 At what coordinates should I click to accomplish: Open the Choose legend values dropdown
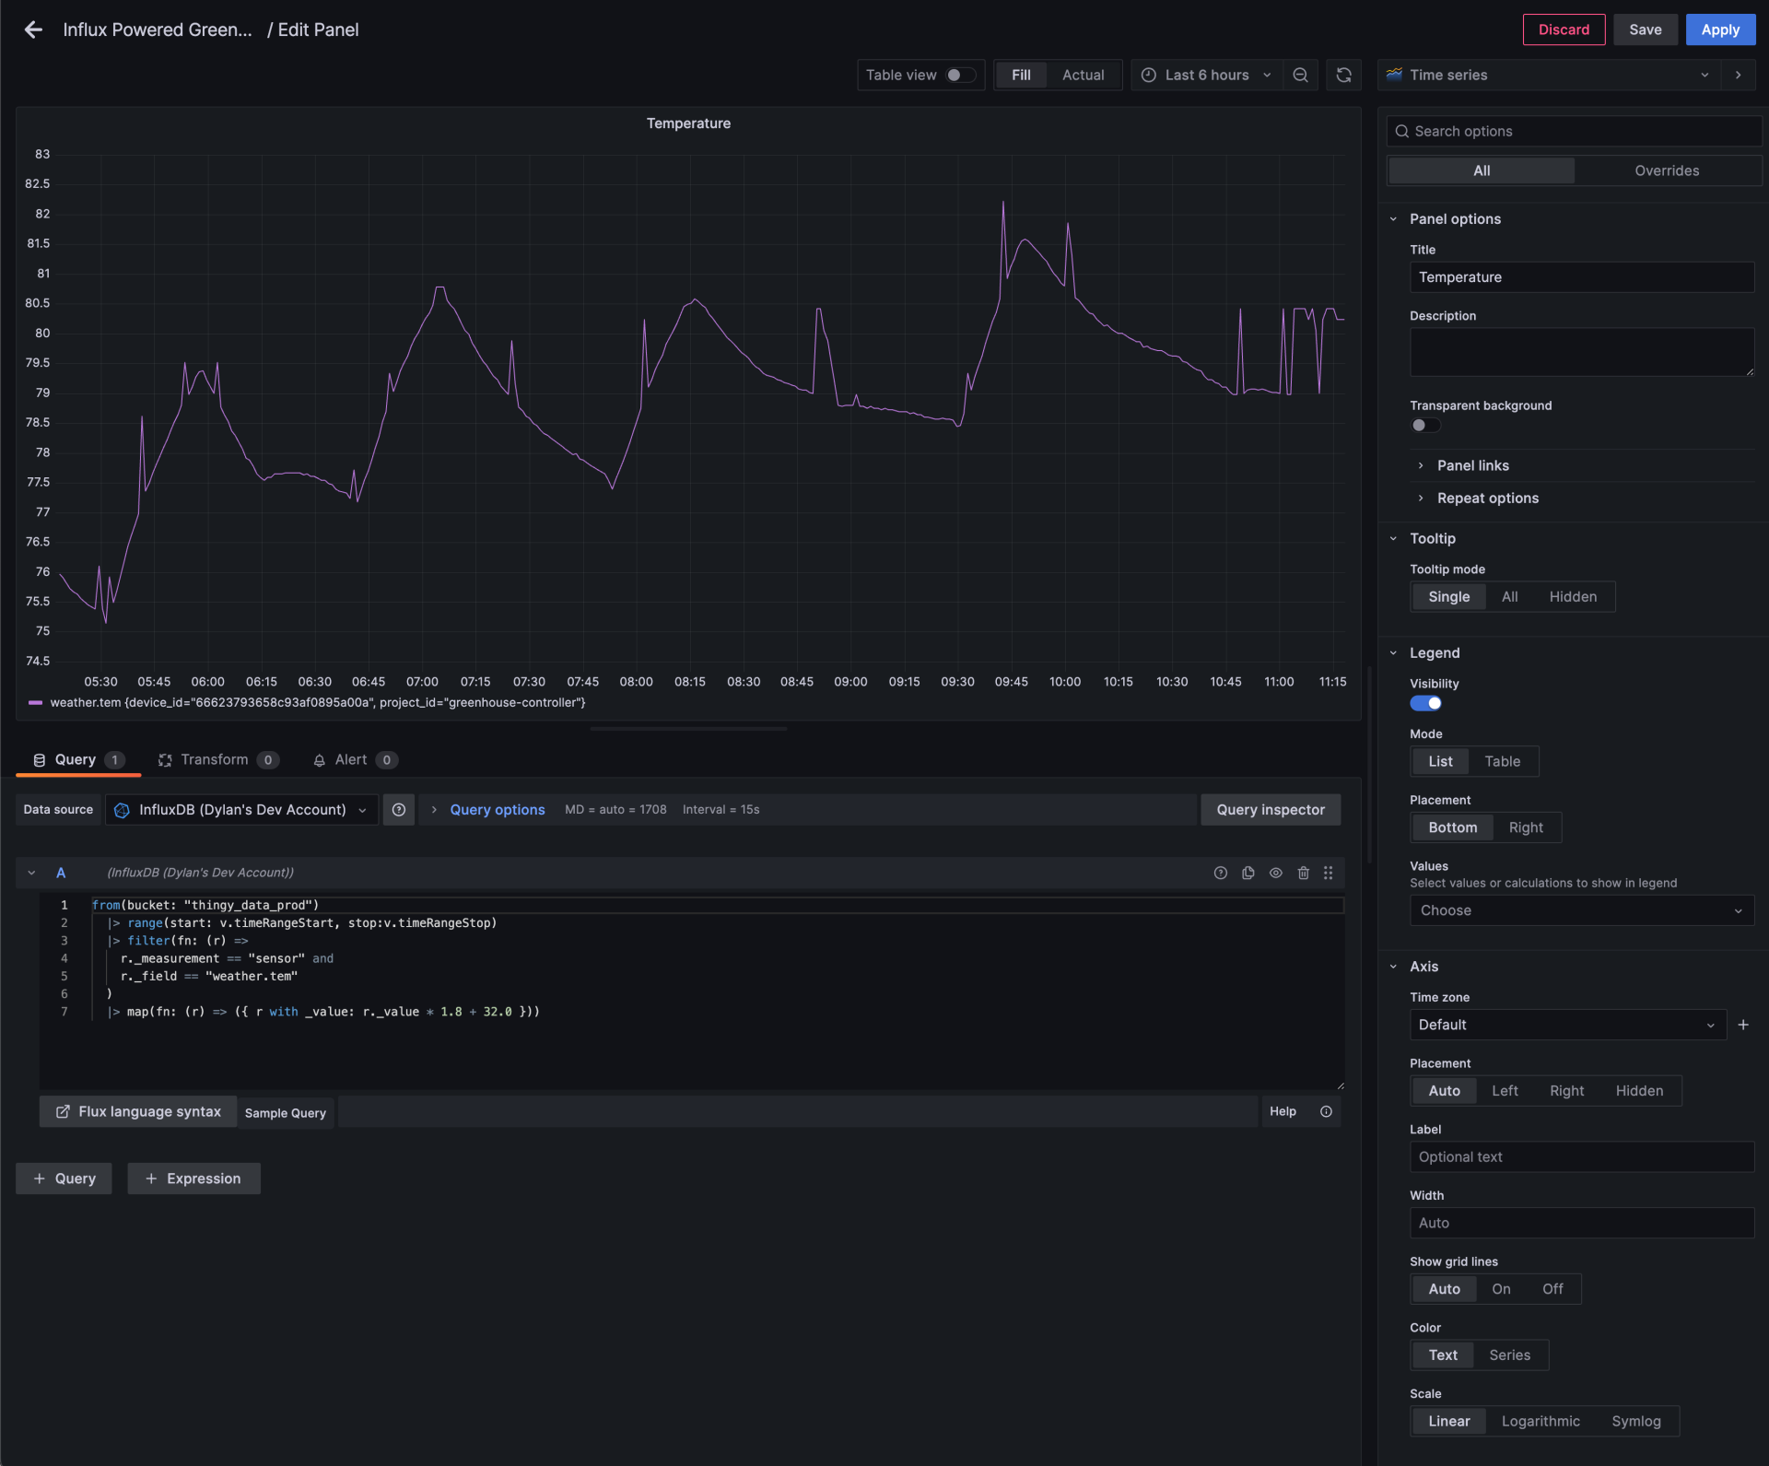pos(1581,910)
